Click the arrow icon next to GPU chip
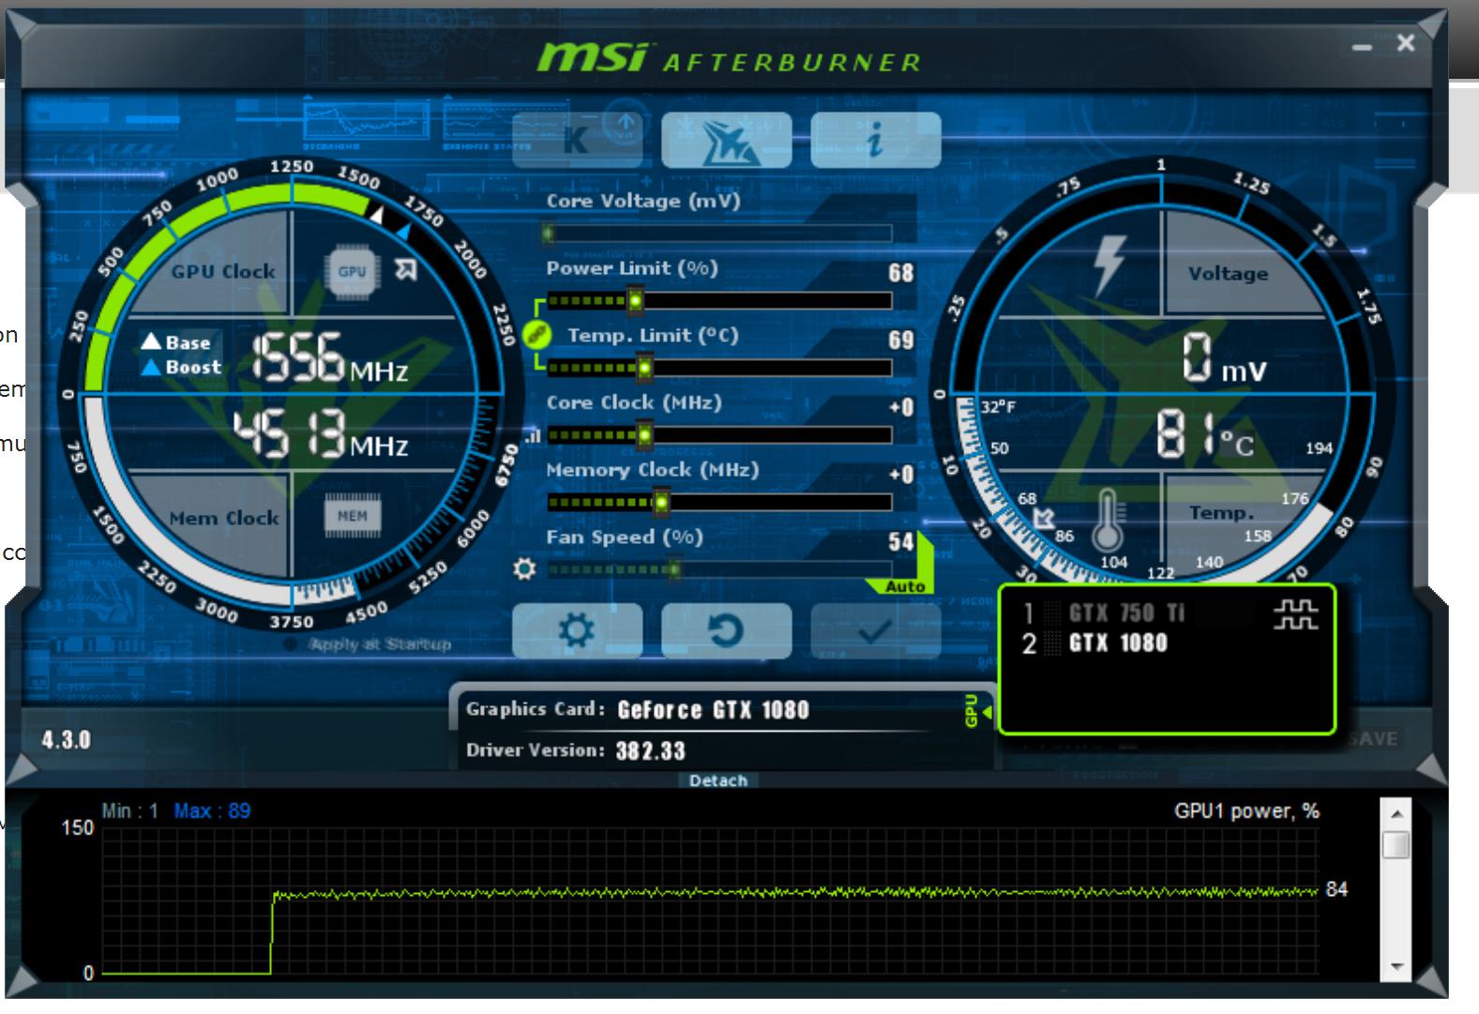The width and height of the screenshot is (1479, 1014). pyautogui.click(x=406, y=270)
